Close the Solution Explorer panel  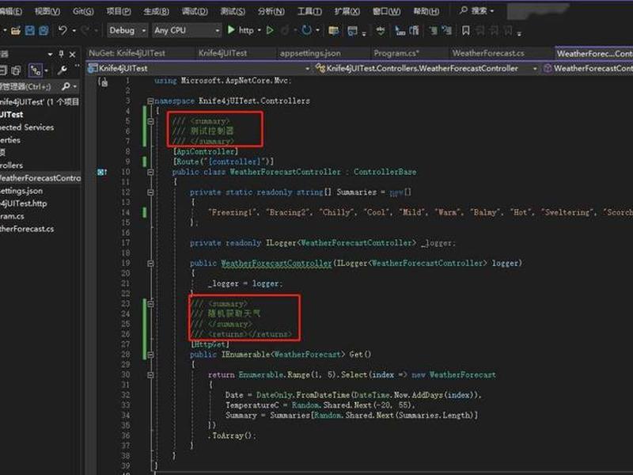pyautogui.click(x=73, y=55)
